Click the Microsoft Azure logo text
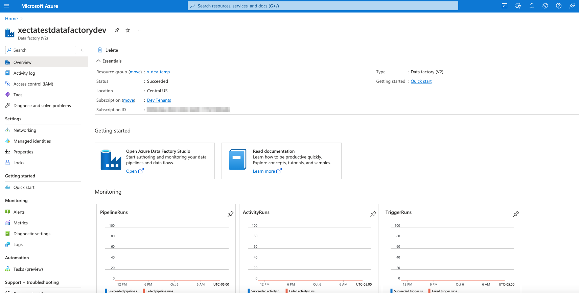 [x=40, y=6]
